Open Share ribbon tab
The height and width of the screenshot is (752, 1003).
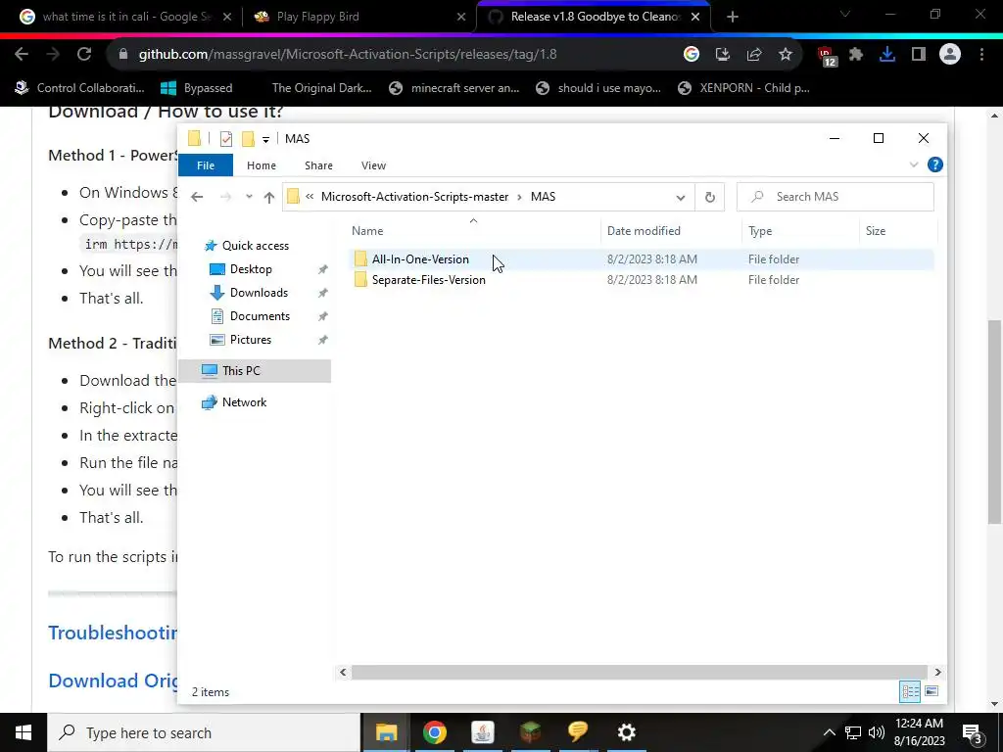[318, 165]
